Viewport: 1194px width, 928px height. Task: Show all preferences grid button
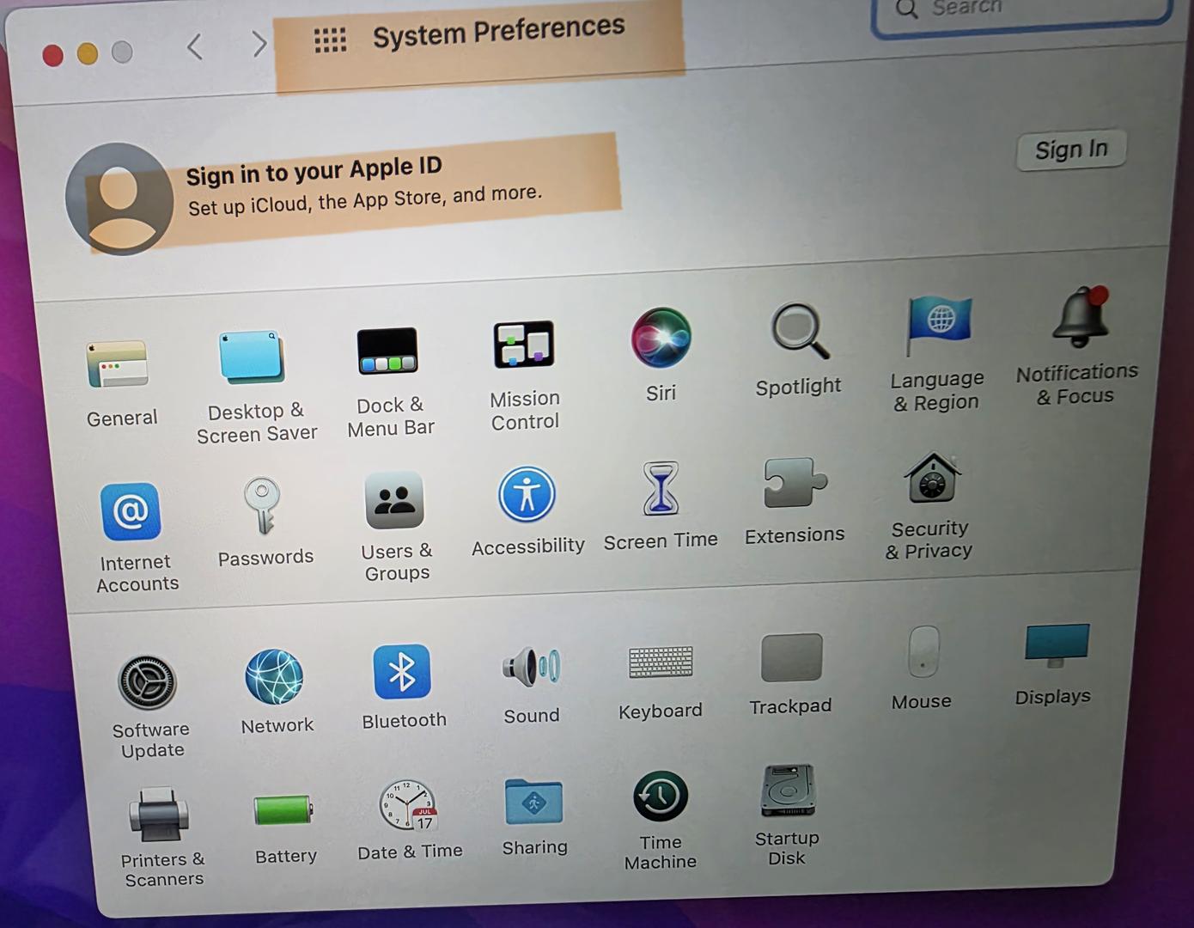click(x=330, y=40)
